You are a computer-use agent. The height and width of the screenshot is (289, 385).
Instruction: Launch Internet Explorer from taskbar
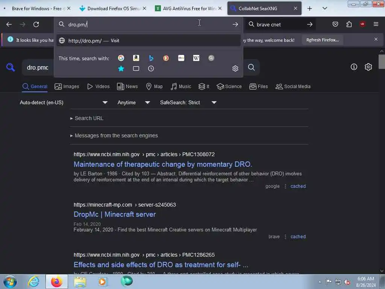[x=33, y=281]
